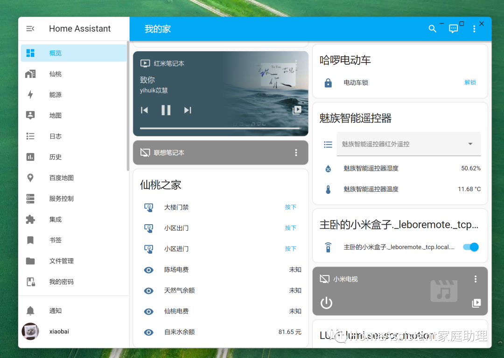The height and width of the screenshot is (358, 504).
Task: Click the eye icon for 自来水余额
Action: coord(148,332)
